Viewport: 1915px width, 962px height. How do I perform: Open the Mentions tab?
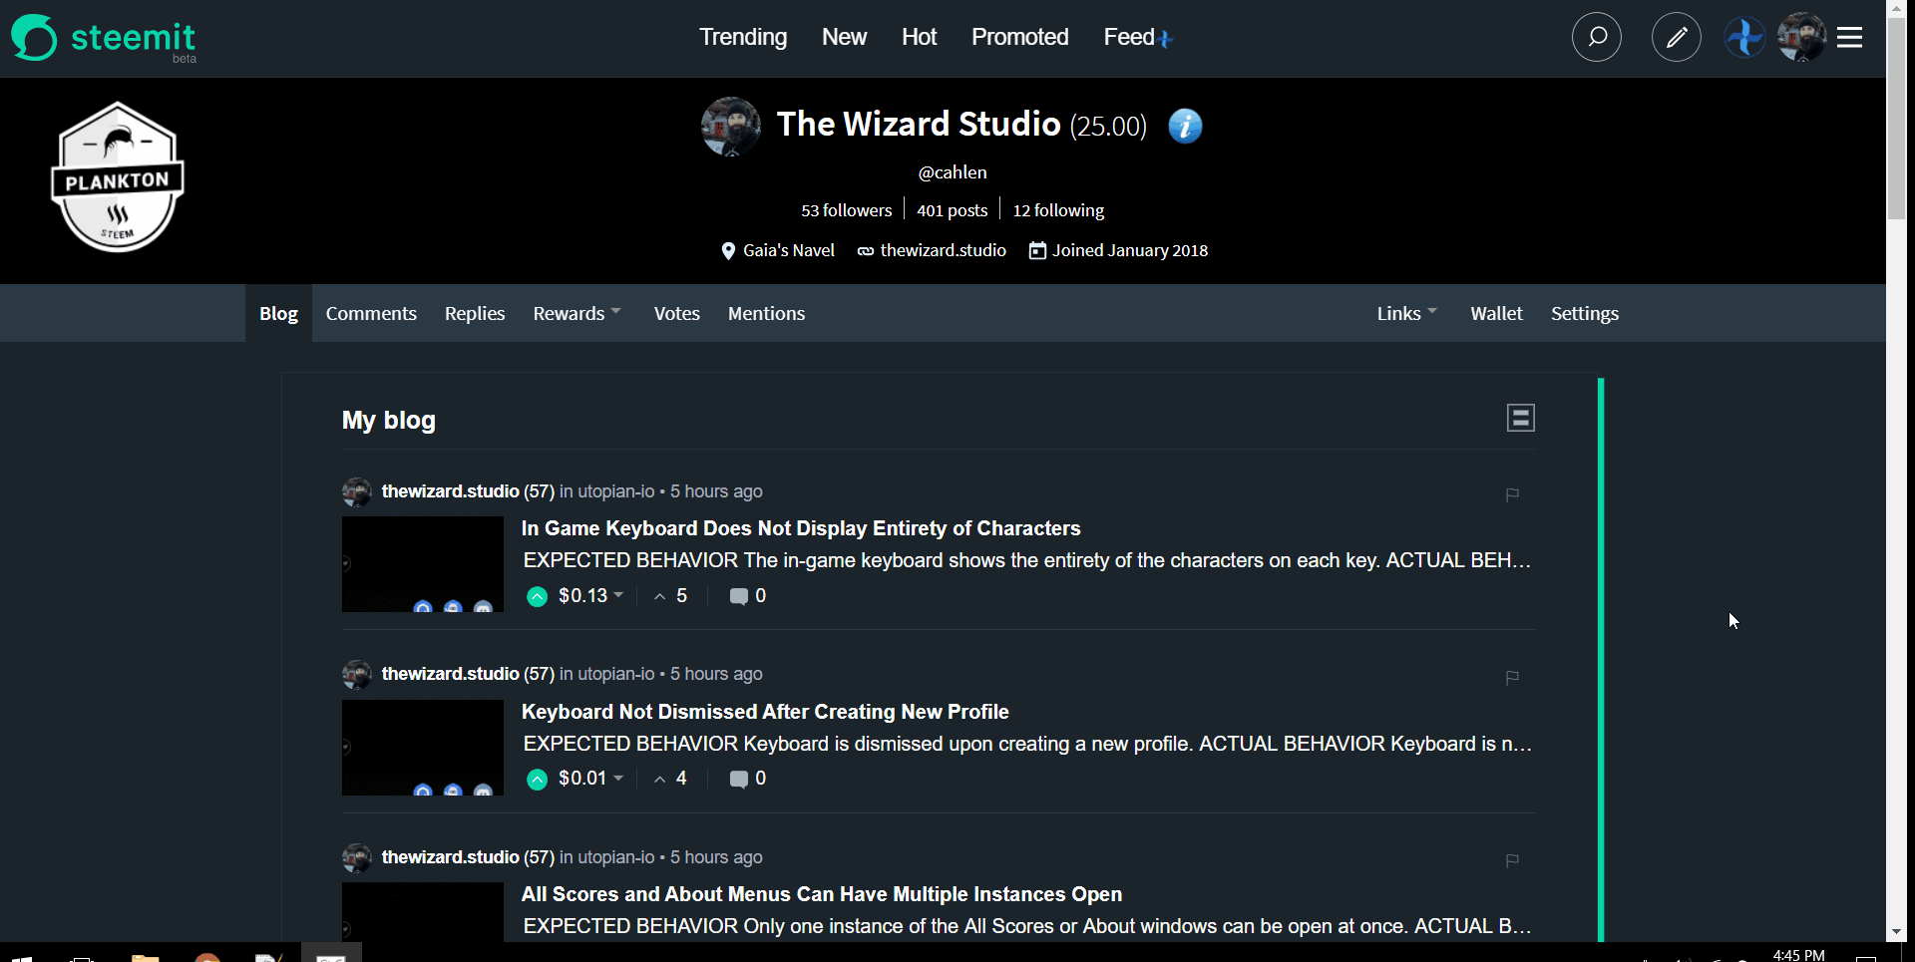tap(766, 314)
